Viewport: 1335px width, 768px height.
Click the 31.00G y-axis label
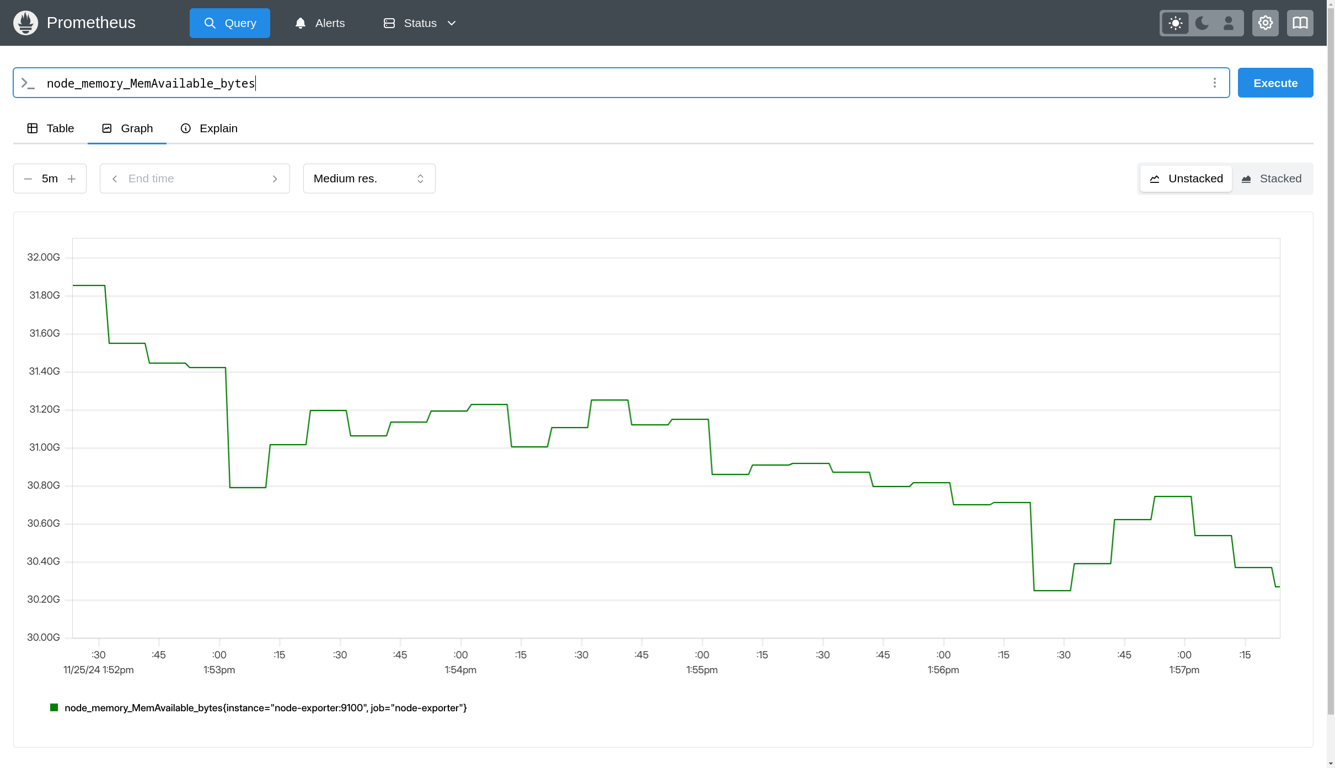44,447
